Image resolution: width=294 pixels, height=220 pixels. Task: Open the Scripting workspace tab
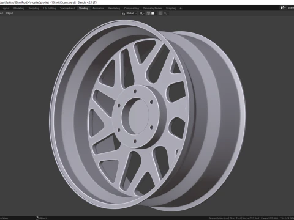(x=171, y=9)
